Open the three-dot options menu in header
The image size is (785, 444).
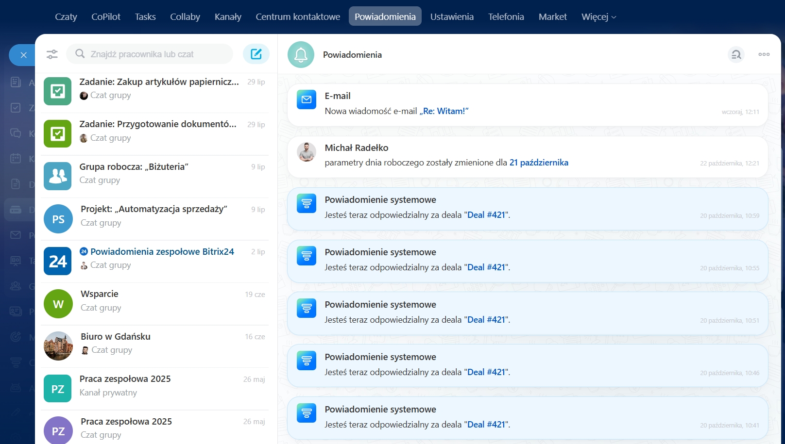(x=764, y=54)
